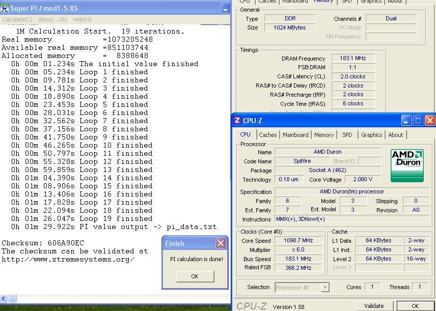The image size is (436, 311).
Task: Click the Allocated memory = 8388648 line
Action: click(x=75, y=55)
